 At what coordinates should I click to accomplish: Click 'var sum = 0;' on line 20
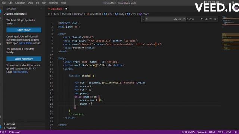[83, 90]
